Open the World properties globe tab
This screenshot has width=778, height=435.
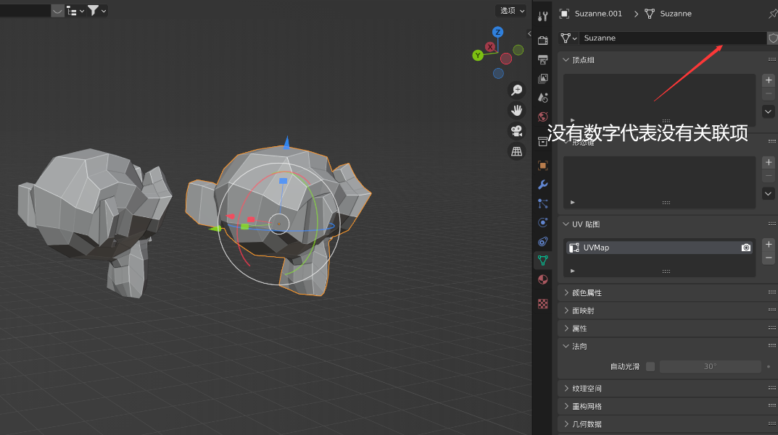543,117
